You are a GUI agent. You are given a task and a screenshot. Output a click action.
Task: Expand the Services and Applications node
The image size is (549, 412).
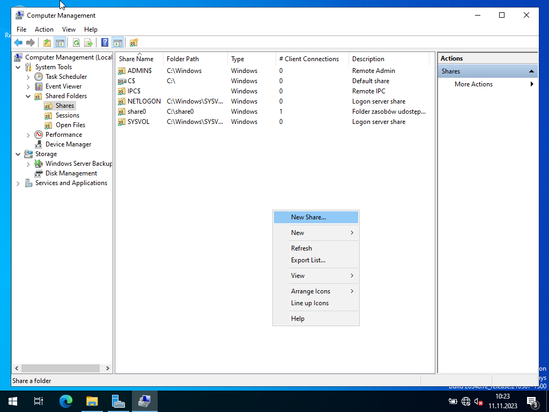pyautogui.click(x=18, y=183)
